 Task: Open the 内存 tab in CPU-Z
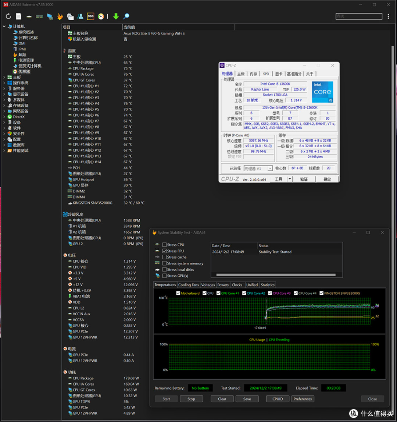(253, 74)
